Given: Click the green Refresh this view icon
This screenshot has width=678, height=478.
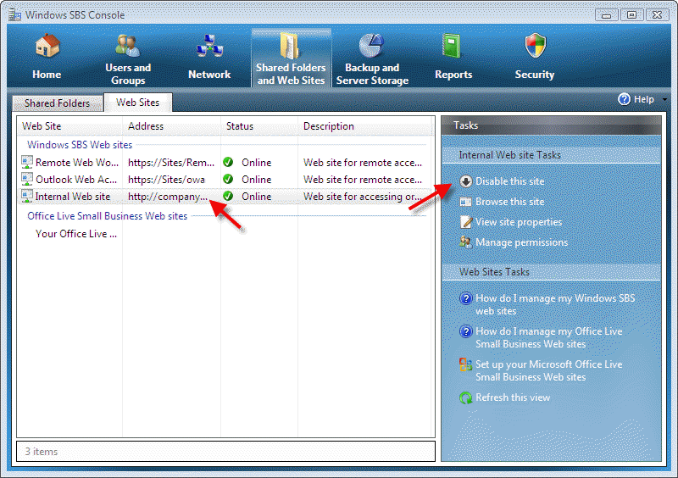Looking at the screenshot, I should tap(465, 397).
